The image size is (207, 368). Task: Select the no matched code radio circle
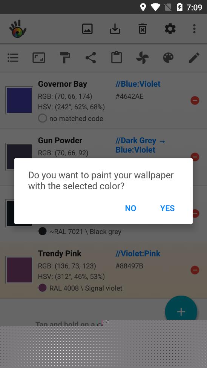coord(43,118)
